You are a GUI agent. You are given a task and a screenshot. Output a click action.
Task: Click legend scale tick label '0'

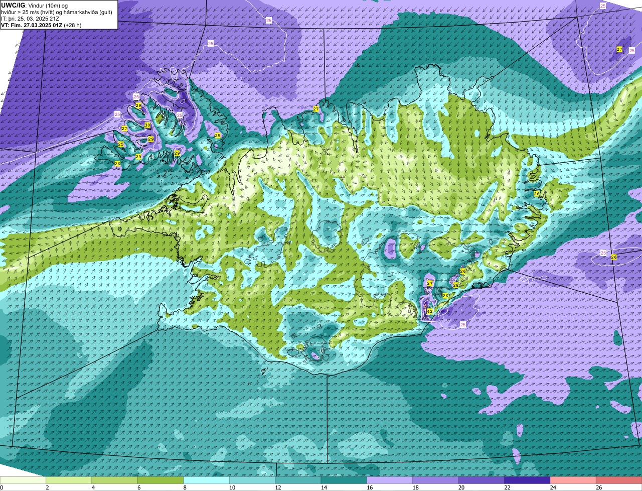click(x=2, y=487)
